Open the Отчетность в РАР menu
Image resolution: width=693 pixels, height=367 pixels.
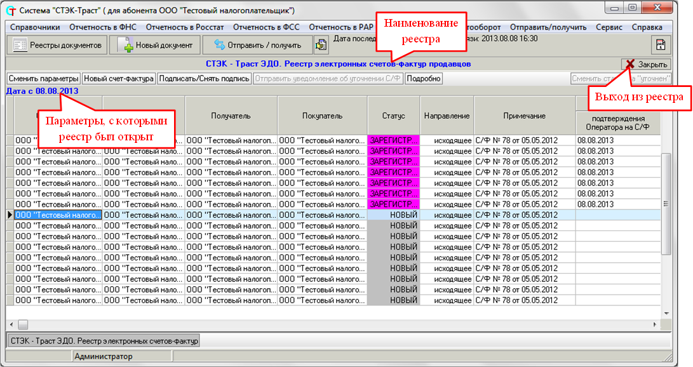340,27
